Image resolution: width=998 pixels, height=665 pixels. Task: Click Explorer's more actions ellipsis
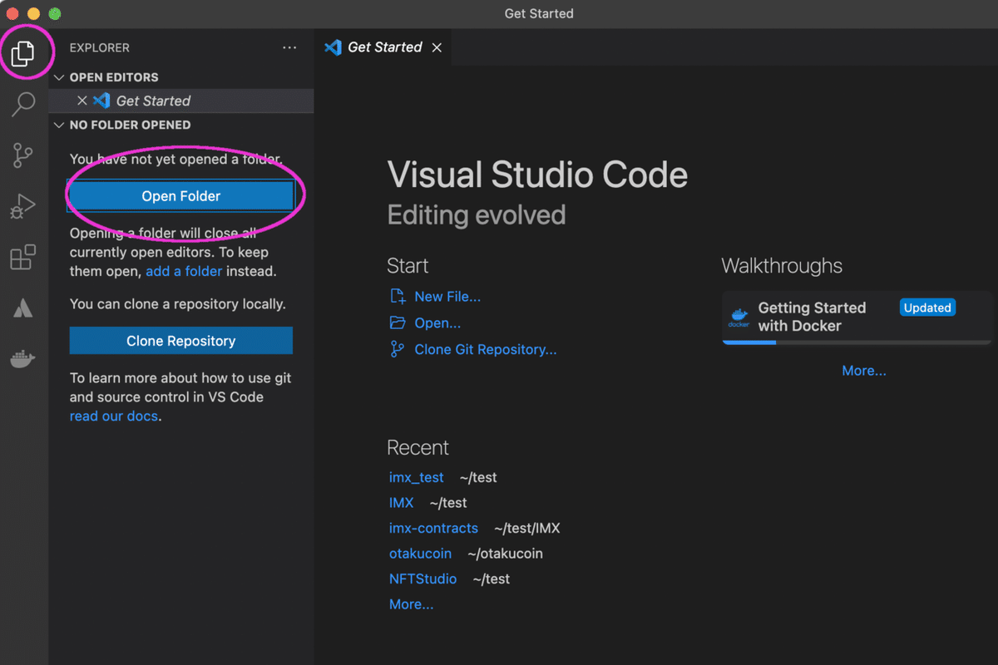pyautogui.click(x=289, y=48)
